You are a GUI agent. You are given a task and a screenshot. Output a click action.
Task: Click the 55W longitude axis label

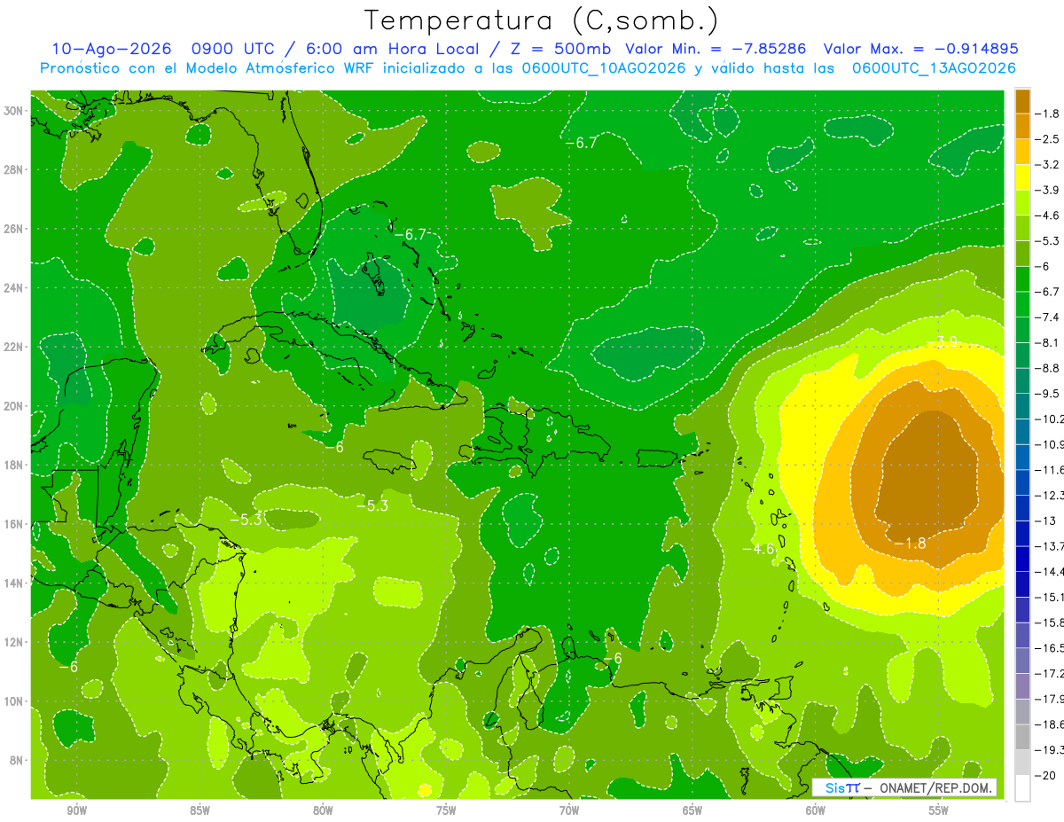[x=939, y=810]
